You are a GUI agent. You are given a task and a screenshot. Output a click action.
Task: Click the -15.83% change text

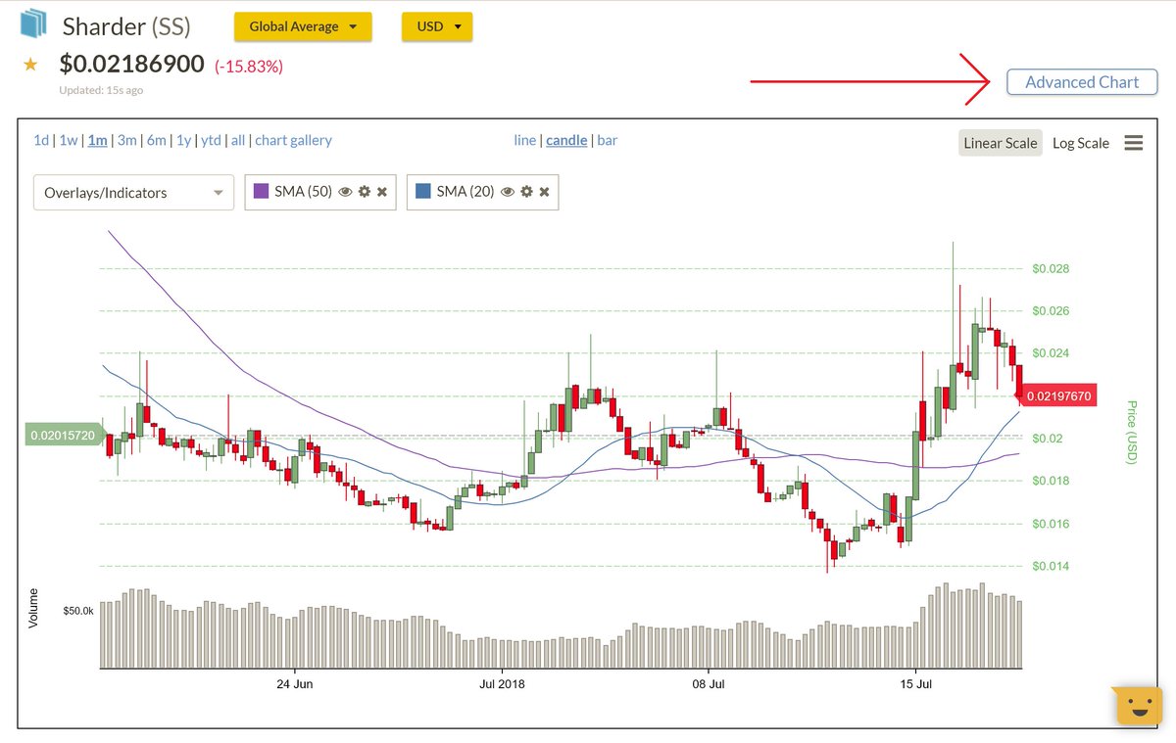249,67
